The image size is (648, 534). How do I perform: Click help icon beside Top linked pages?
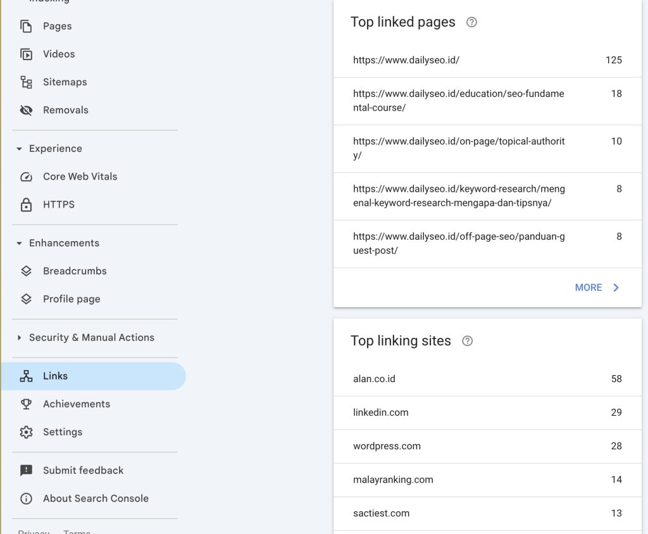pos(471,22)
